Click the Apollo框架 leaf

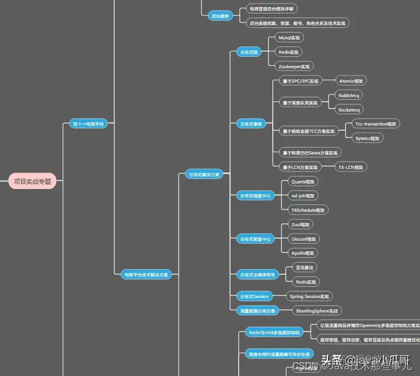(303, 253)
